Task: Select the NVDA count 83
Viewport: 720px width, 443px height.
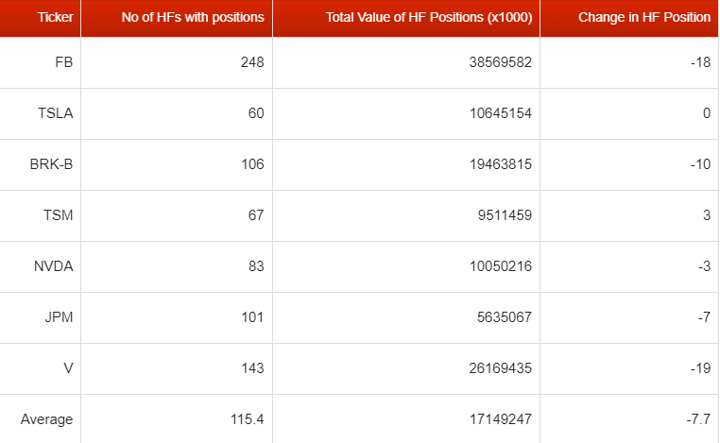Action: click(x=256, y=265)
